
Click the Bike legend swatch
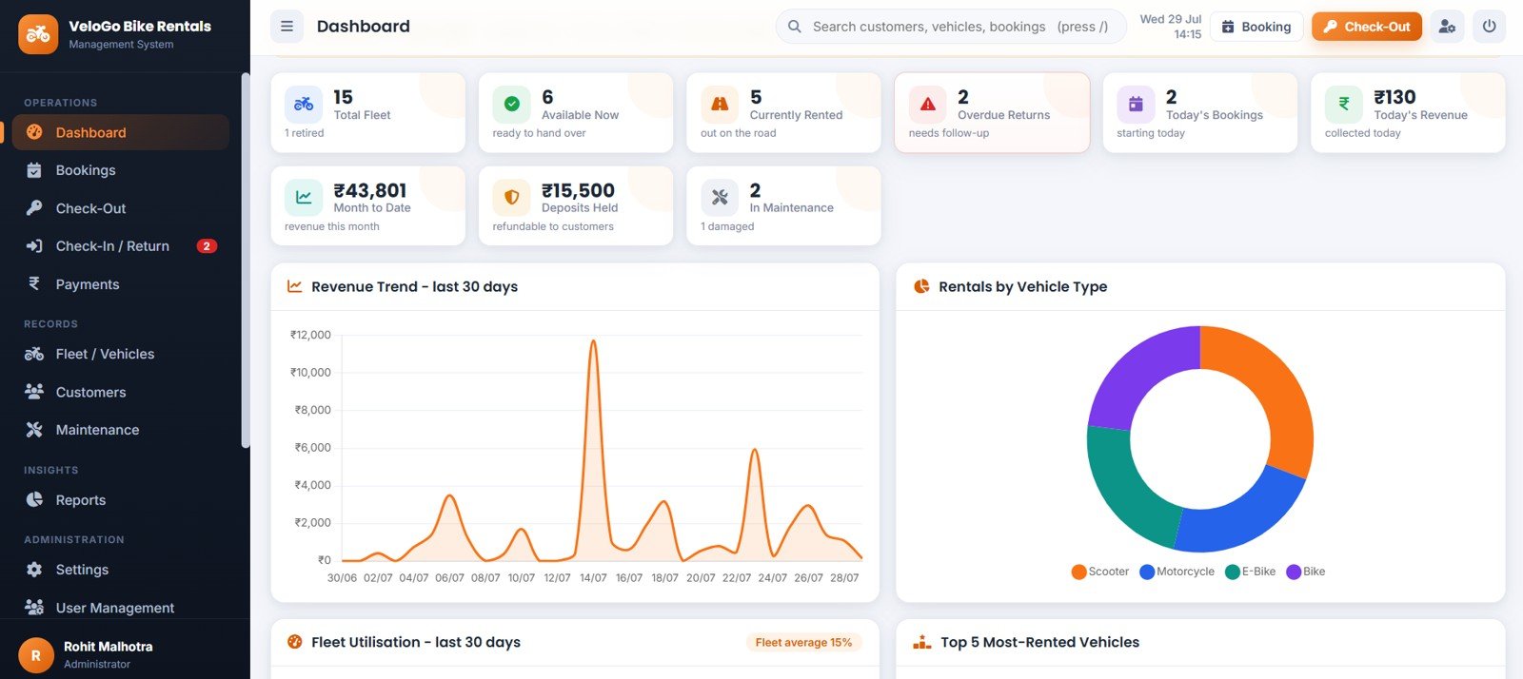[1294, 572]
